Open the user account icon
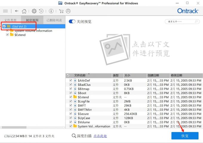The height and width of the screenshot is (143, 203). (68, 11)
